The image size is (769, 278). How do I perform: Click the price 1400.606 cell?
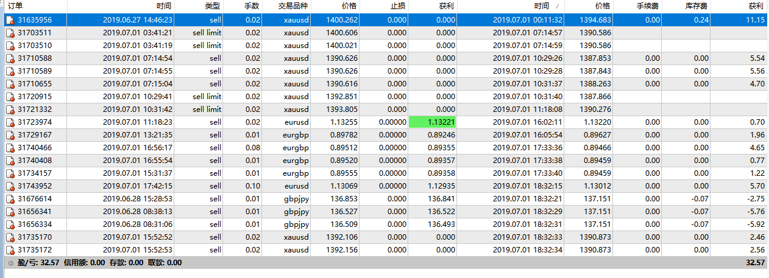(x=343, y=33)
